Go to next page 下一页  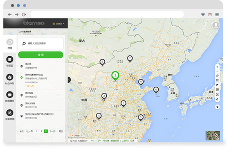point(53,131)
